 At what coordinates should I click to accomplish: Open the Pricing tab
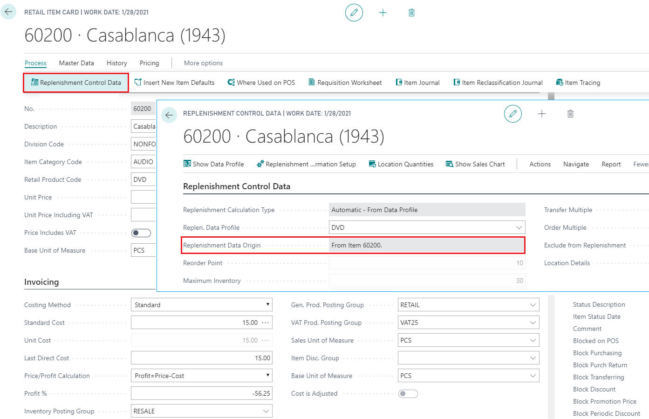pos(149,63)
